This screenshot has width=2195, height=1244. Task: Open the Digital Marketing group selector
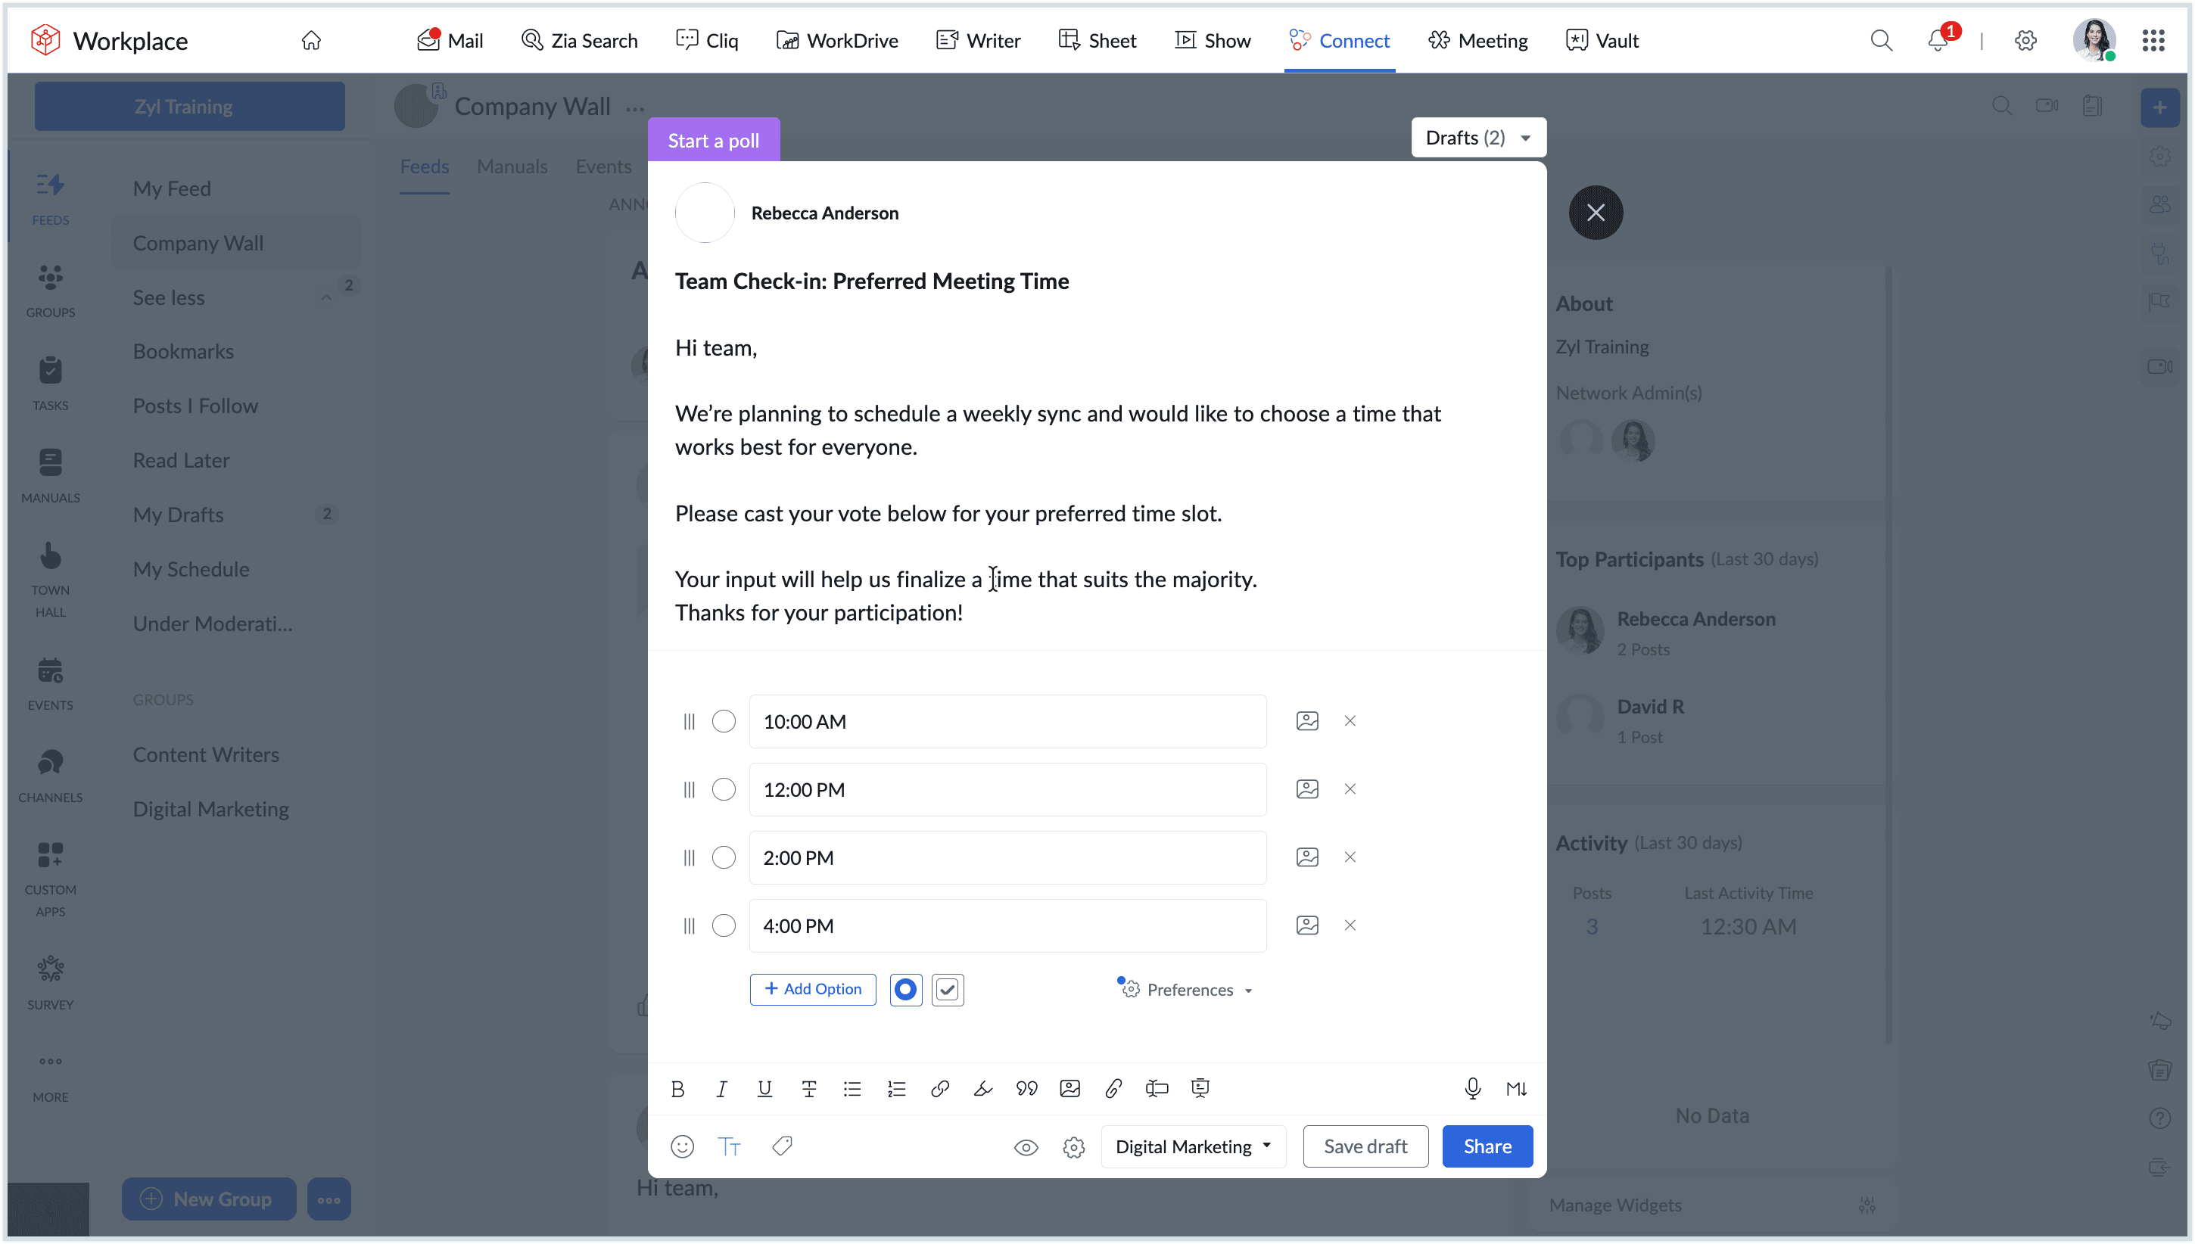pos(1193,1146)
